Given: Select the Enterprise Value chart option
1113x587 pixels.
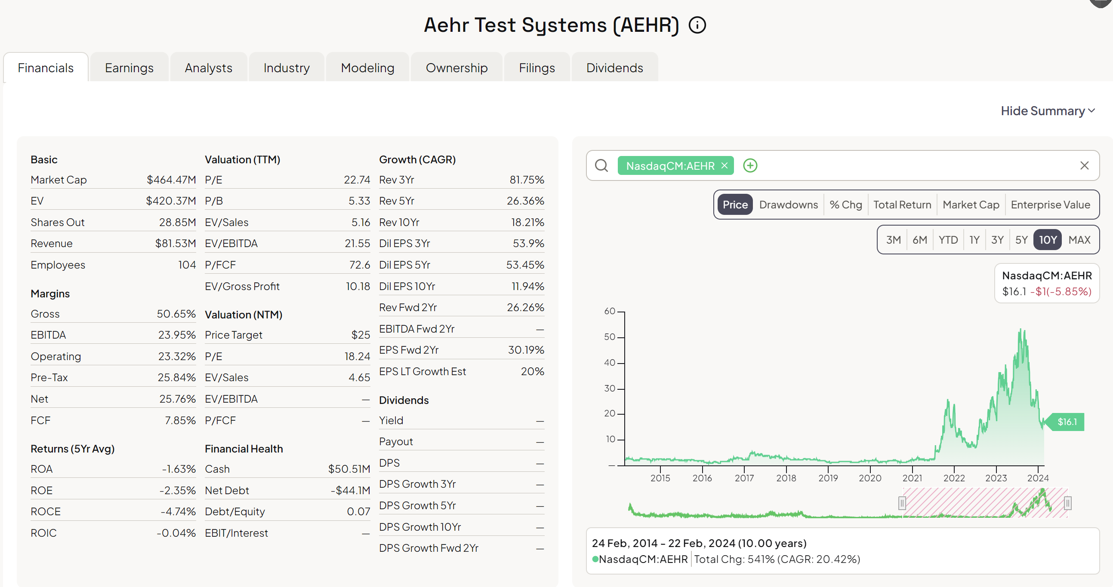Looking at the screenshot, I should [1050, 205].
